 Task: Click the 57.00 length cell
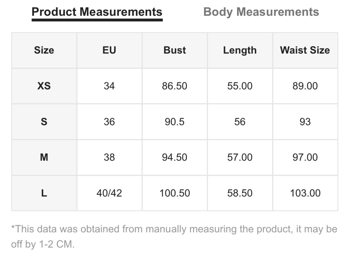tap(240, 157)
